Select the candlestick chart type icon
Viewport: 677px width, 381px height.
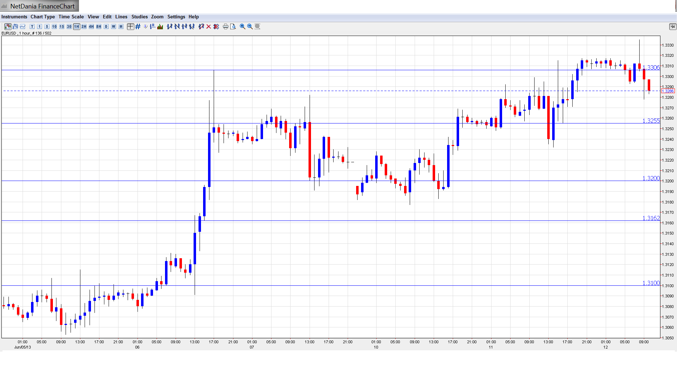[x=8, y=26]
